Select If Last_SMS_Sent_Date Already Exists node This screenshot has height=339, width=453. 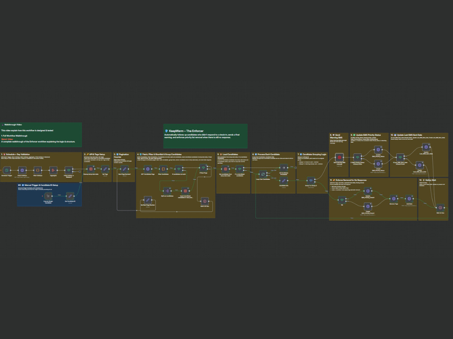(400, 157)
